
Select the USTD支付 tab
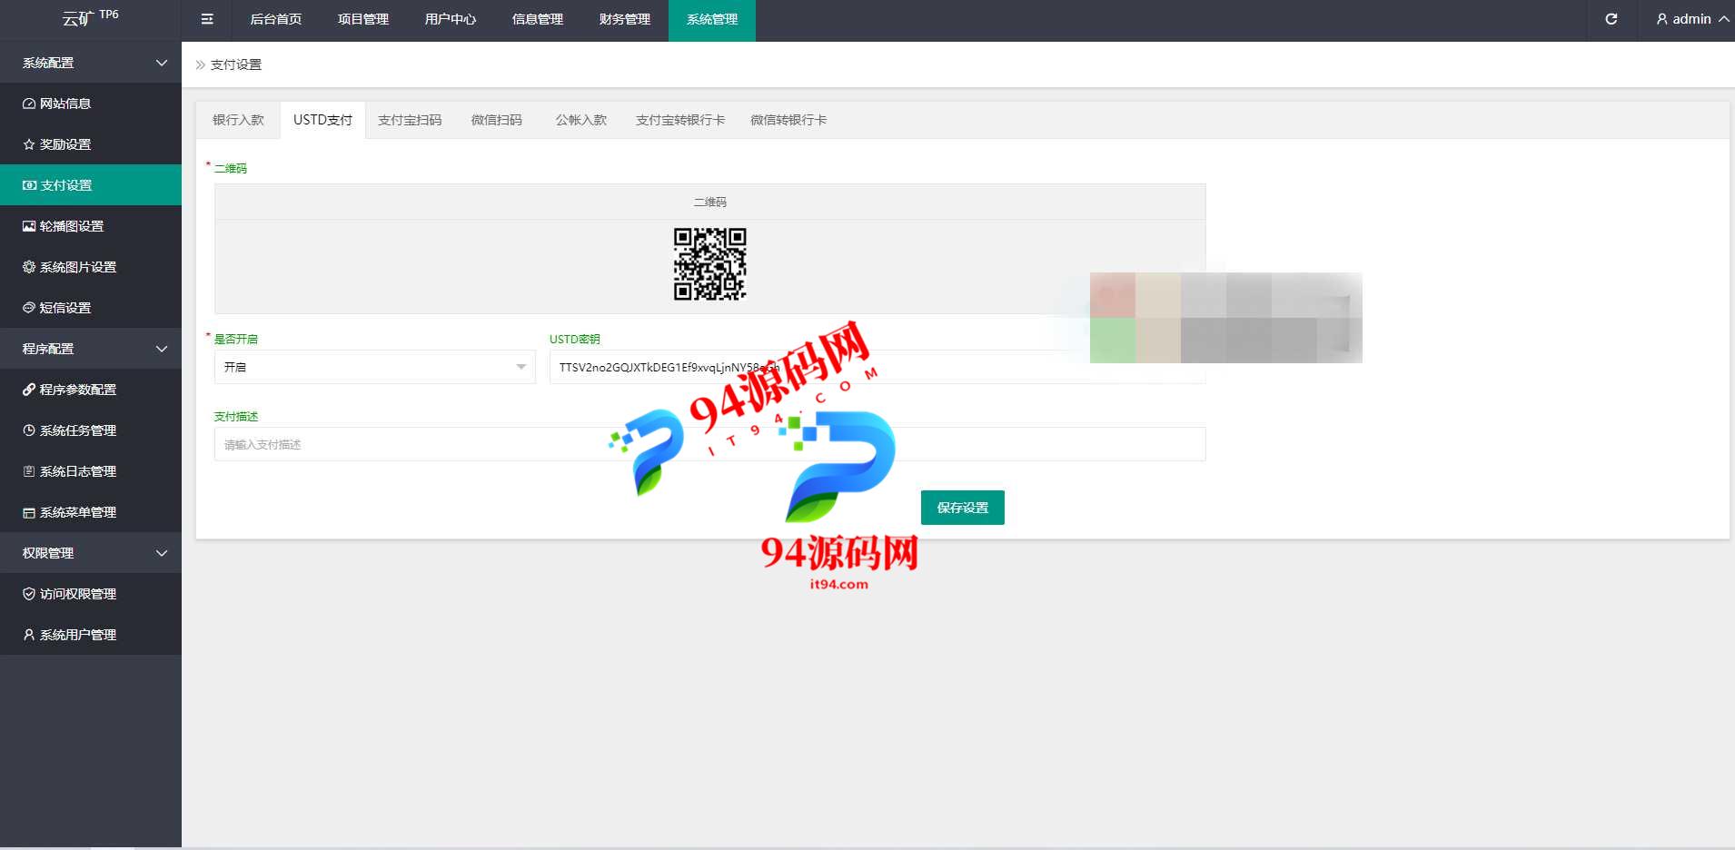[322, 120]
